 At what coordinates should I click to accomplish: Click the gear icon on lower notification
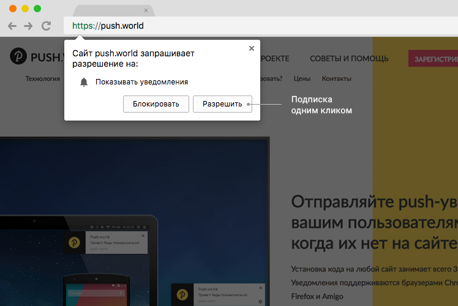[260, 302]
